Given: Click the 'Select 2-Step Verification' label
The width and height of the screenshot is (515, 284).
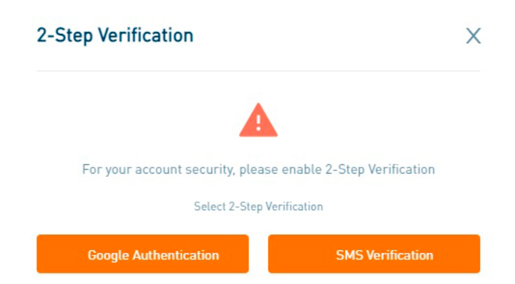Looking at the screenshot, I should click(258, 207).
